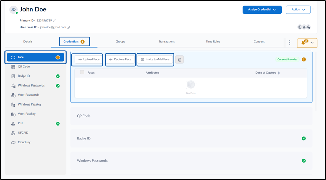Click the PIN credential icon in header
Image resolution: width=326 pixels, height=180 pixels.
pyautogui.click(x=304, y=27)
